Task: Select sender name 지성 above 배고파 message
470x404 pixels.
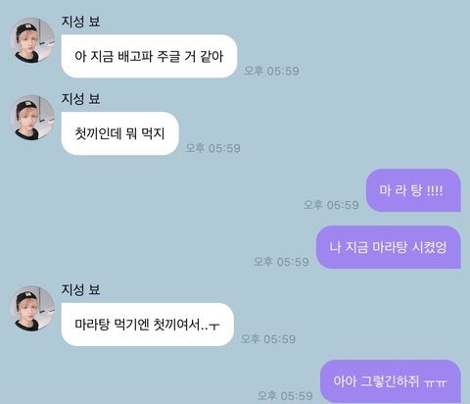Action: point(80,22)
